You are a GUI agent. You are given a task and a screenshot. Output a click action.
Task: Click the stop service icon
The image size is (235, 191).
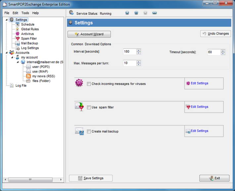tap(127, 13)
